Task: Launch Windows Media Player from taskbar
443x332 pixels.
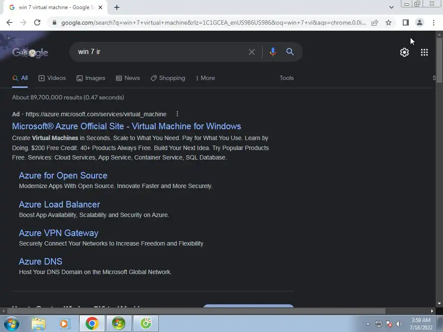Action: [65, 323]
